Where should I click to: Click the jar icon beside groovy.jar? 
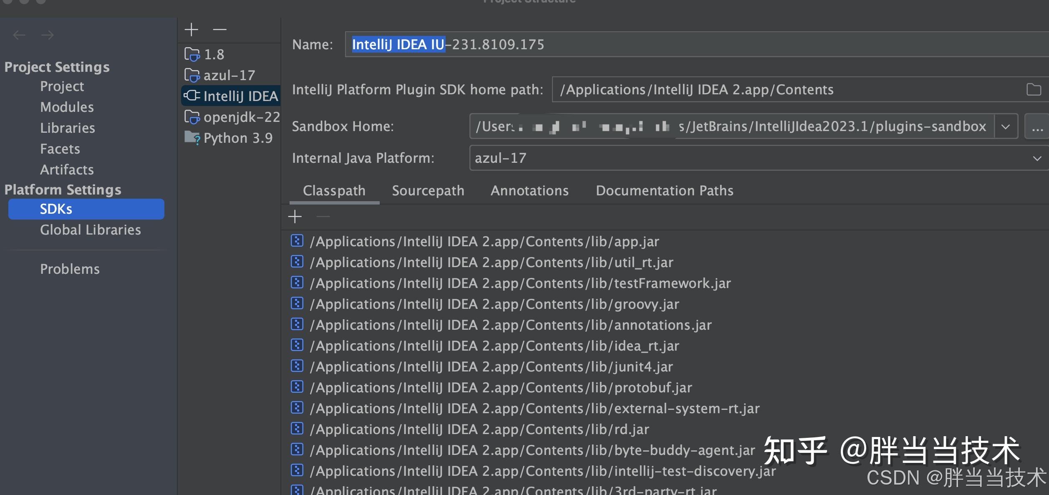pos(297,303)
